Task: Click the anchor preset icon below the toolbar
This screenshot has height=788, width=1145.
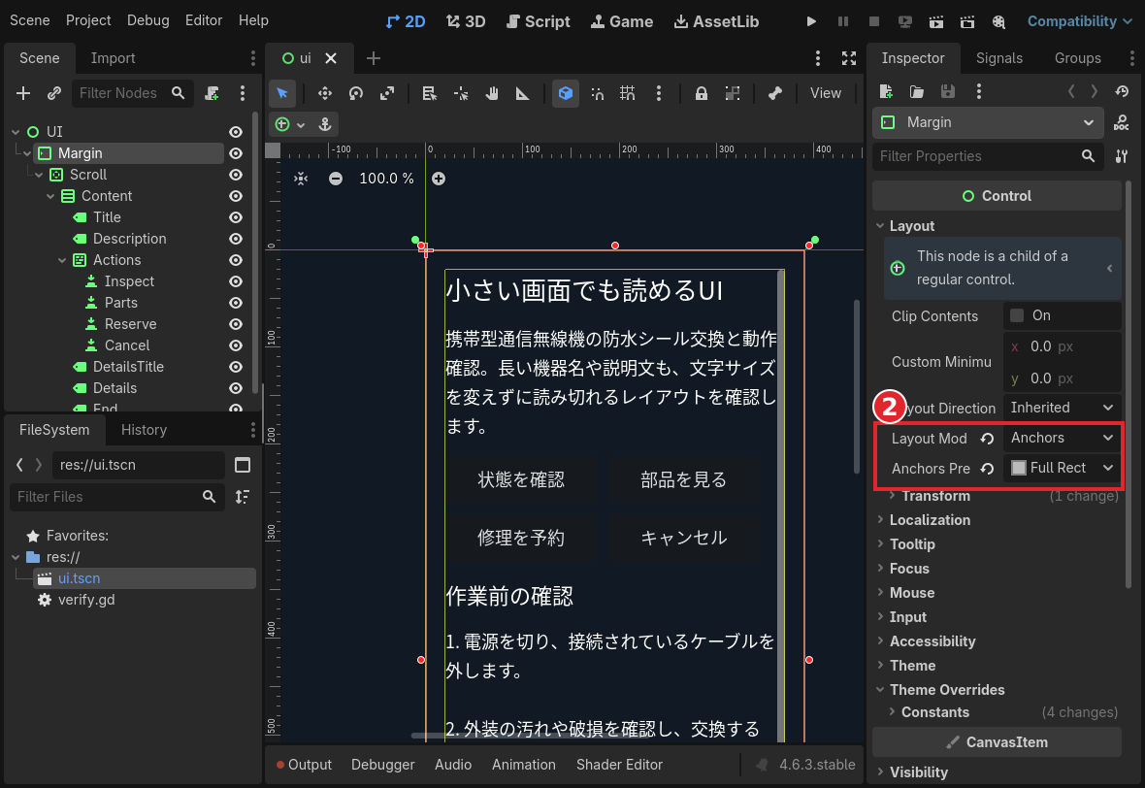Action: tap(325, 124)
